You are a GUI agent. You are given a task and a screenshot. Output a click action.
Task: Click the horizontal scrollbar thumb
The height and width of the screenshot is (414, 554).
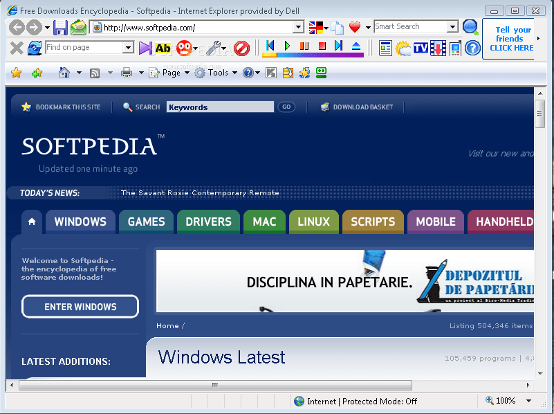pos(215,385)
